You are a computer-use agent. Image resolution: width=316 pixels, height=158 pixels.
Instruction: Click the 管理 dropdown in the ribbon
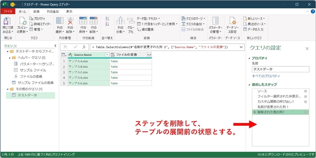(x=36, y=29)
